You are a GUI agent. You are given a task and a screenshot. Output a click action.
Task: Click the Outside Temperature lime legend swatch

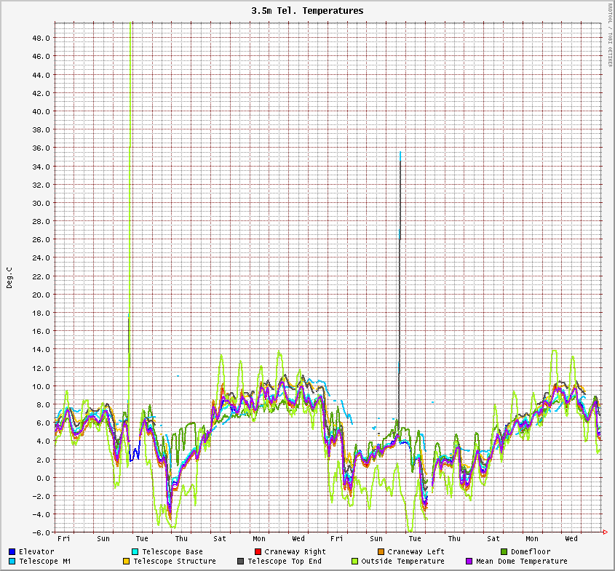(354, 562)
